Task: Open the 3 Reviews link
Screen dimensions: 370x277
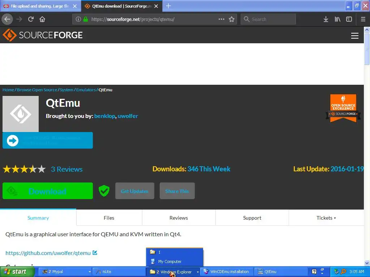Action: 67,169
